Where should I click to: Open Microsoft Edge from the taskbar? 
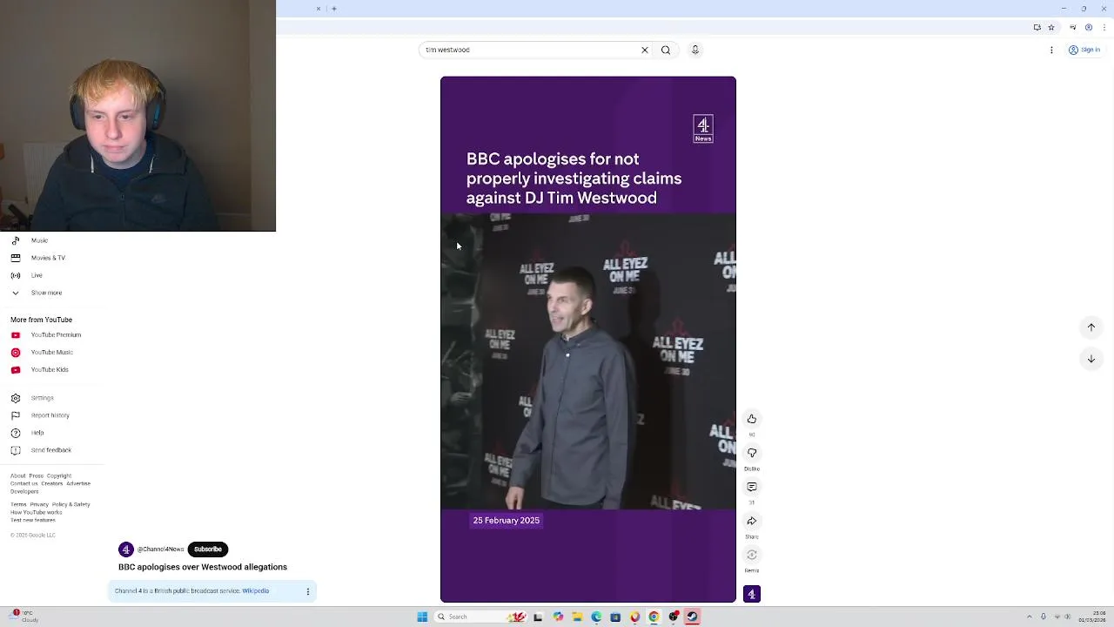click(x=596, y=617)
